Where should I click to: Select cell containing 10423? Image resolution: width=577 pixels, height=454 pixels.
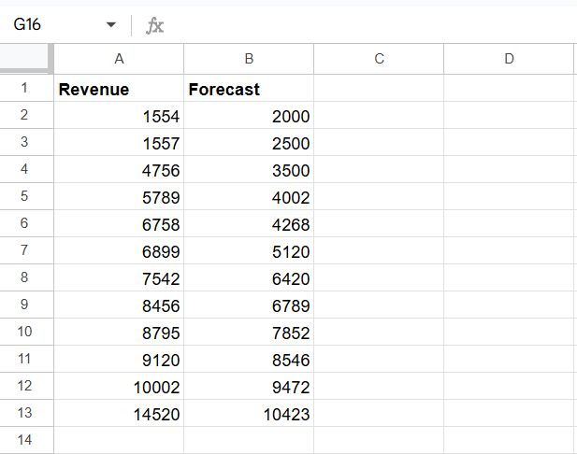pyautogui.click(x=249, y=413)
